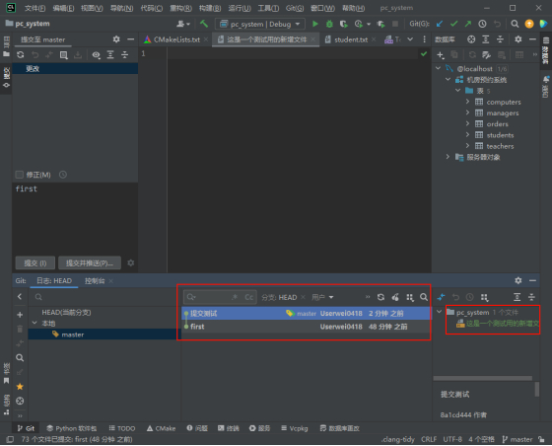Open pc_system | Debug configuration dropdown
Image resolution: width=552 pixels, height=446 pixels.
click(x=260, y=24)
